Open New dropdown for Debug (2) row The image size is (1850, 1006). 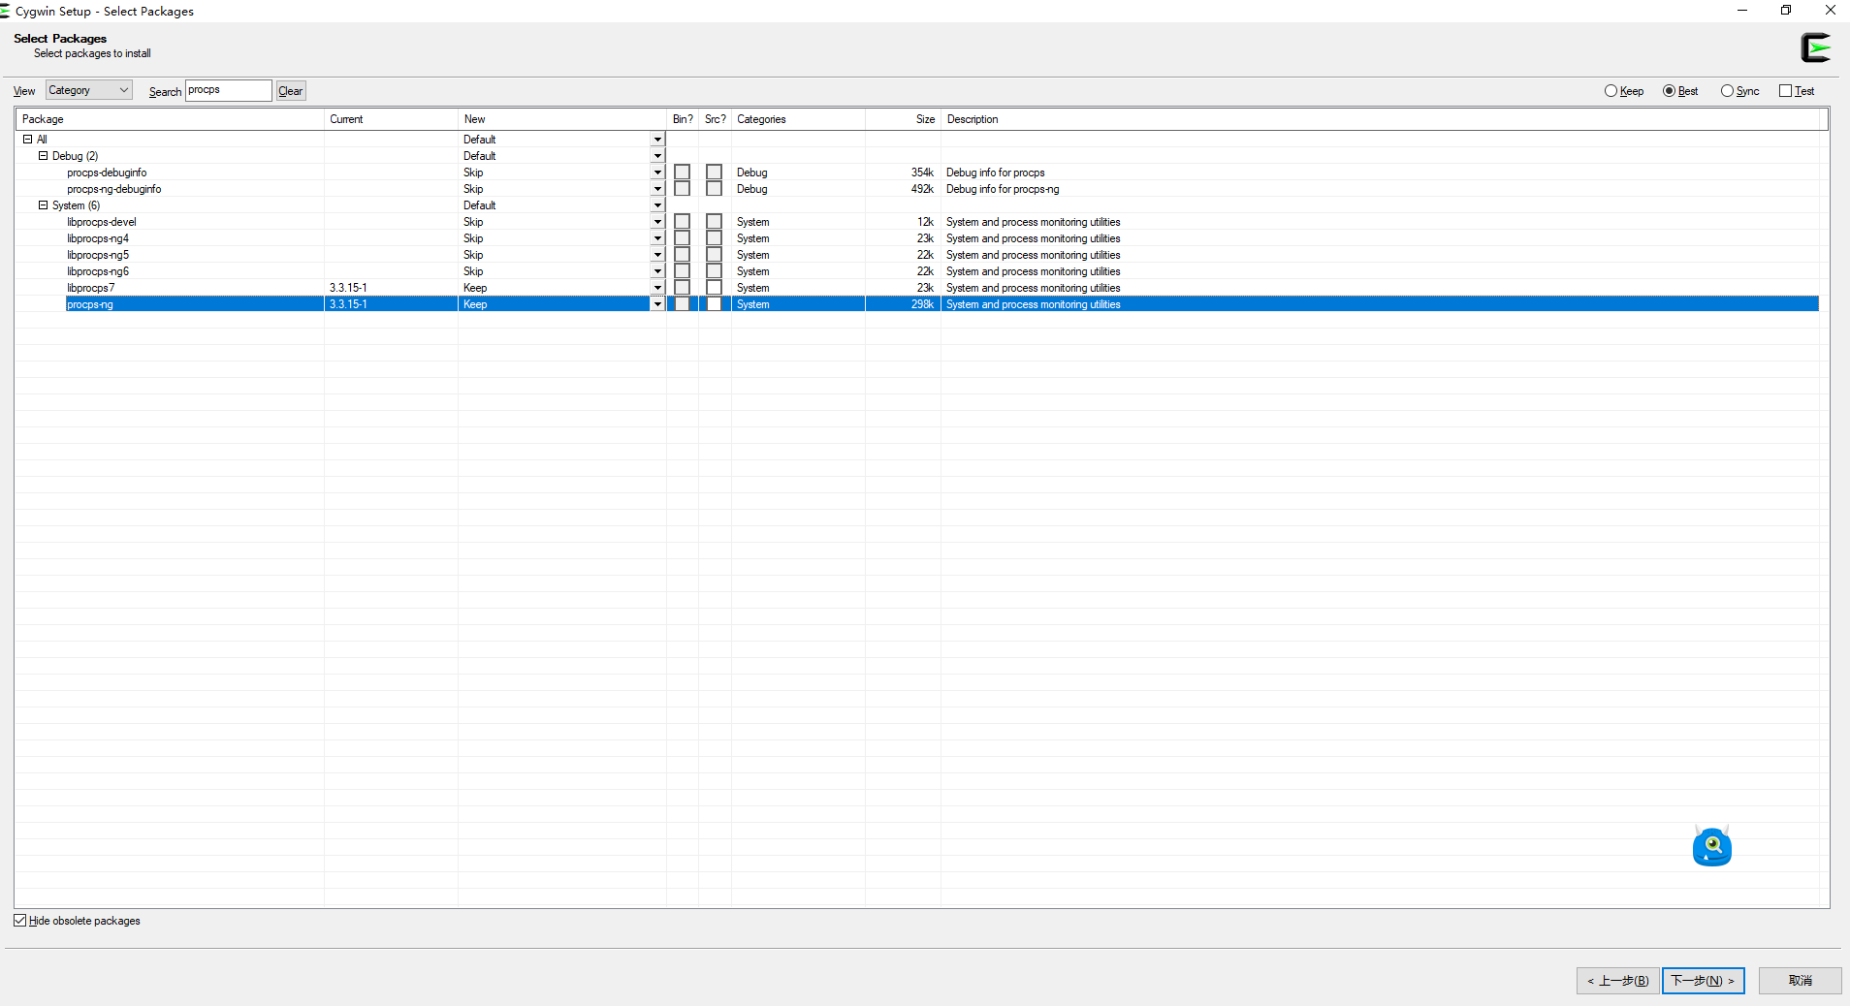[657, 156]
